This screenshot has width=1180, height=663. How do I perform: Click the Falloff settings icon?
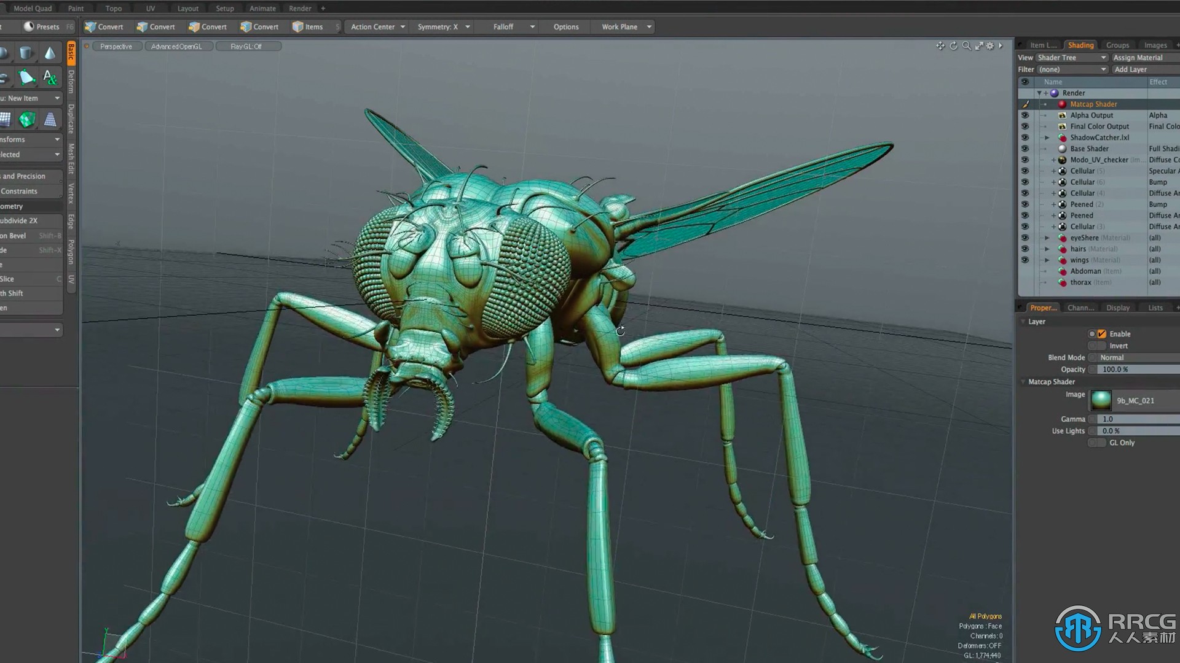tap(532, 27)
